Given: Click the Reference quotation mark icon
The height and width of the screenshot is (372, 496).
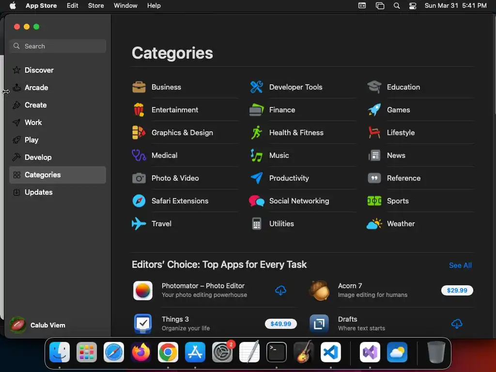Looking at the screenshot, I should 374,178.
